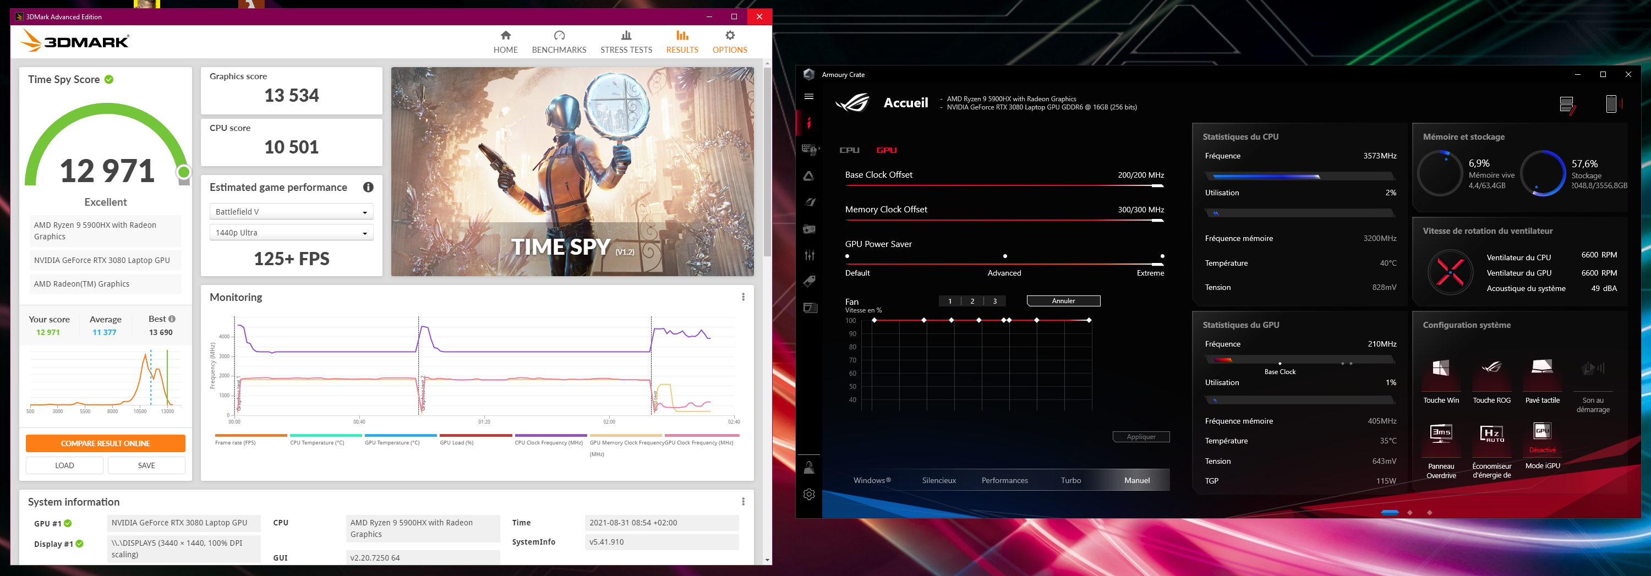The image size is (1651, 576).
Task: Click the LOAD button in 3DMark
Action: [x=64, y=465]
